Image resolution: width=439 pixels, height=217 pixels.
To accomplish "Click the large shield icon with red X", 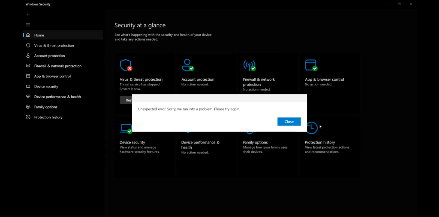I will [x=126, y=65].
